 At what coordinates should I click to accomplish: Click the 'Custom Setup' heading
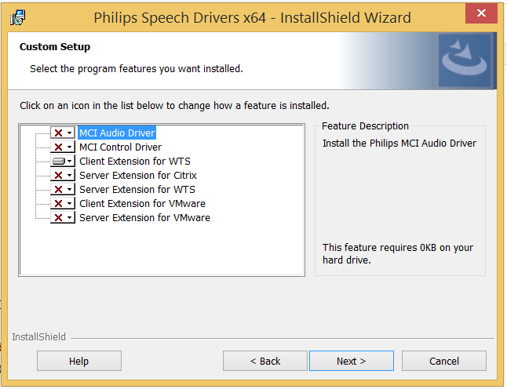[55, 47]
